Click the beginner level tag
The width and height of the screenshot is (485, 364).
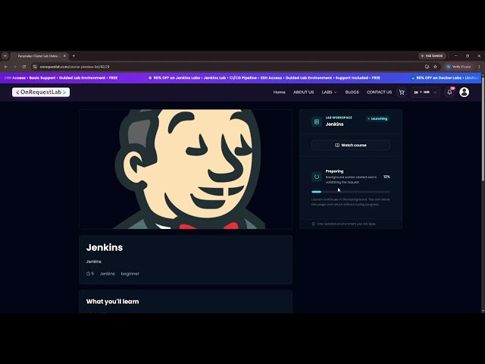[x=130, y=274]
